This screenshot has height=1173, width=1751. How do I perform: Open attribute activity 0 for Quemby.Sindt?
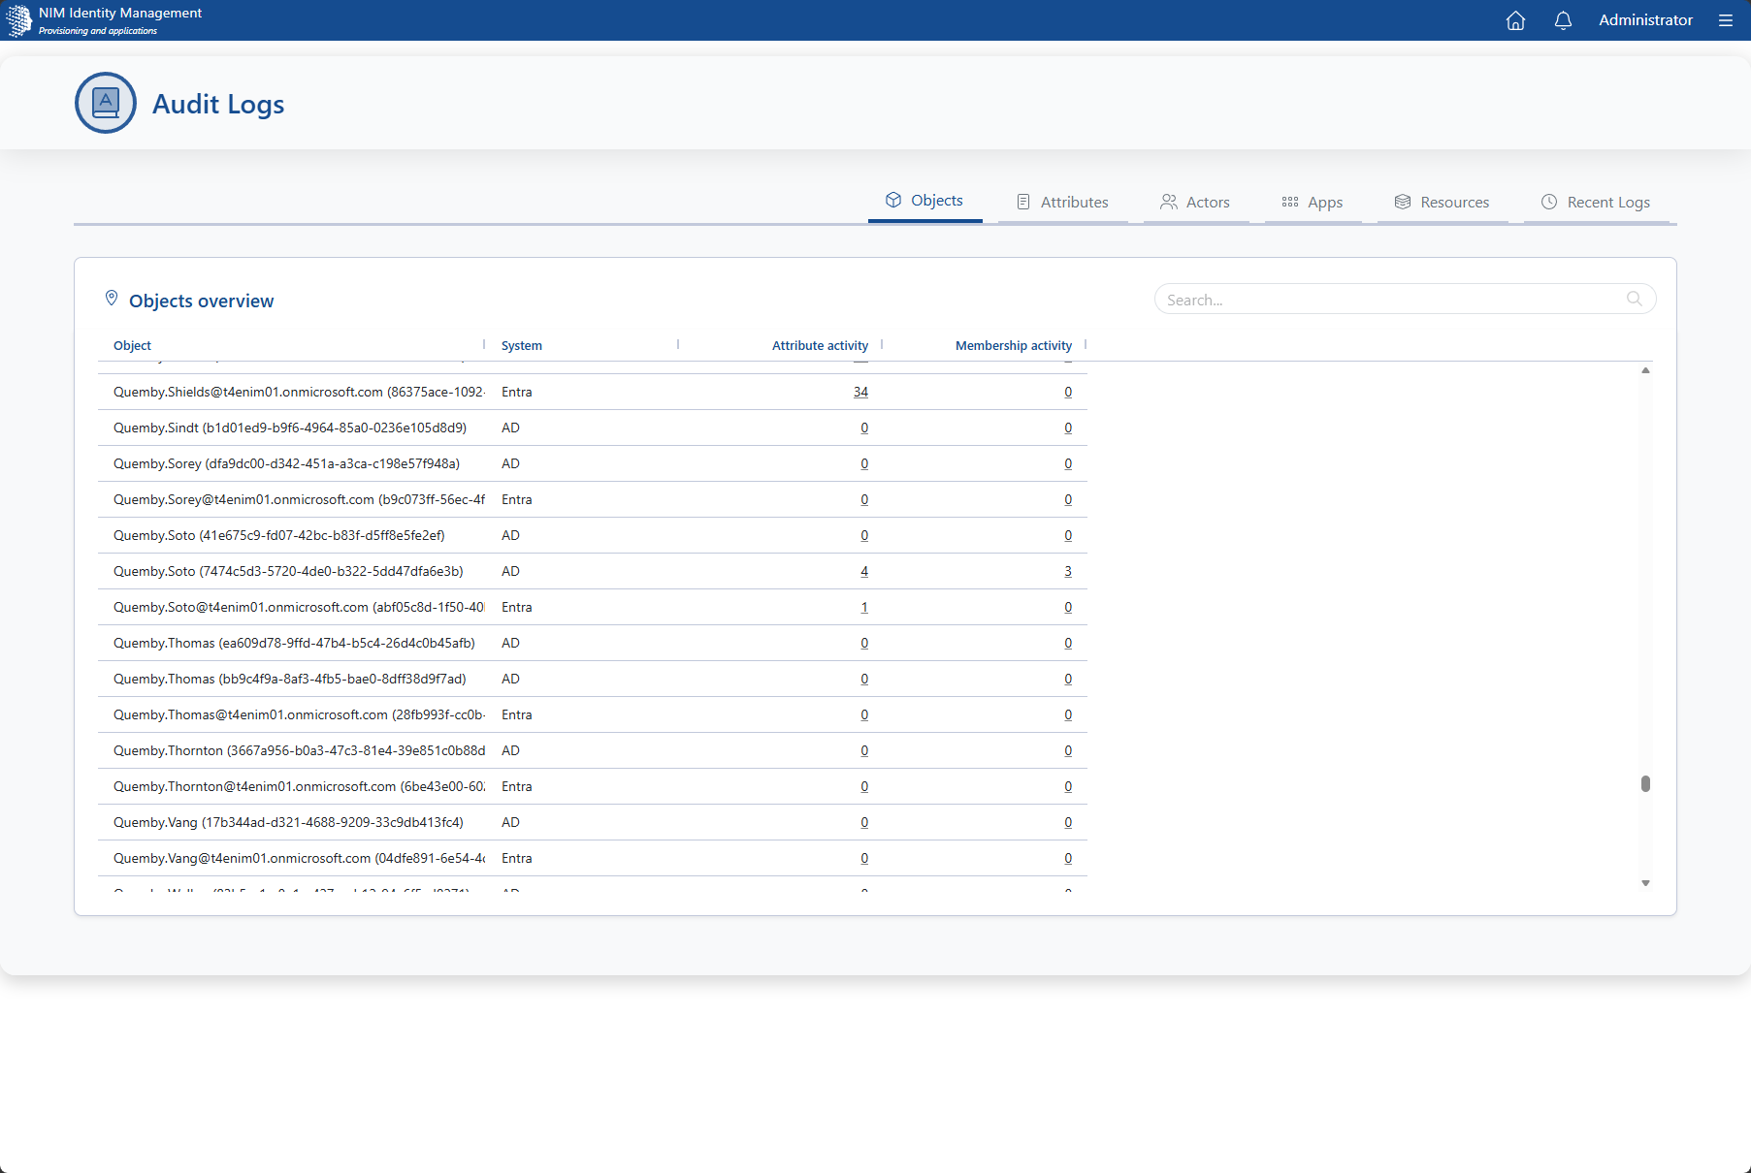click(864, 428)
